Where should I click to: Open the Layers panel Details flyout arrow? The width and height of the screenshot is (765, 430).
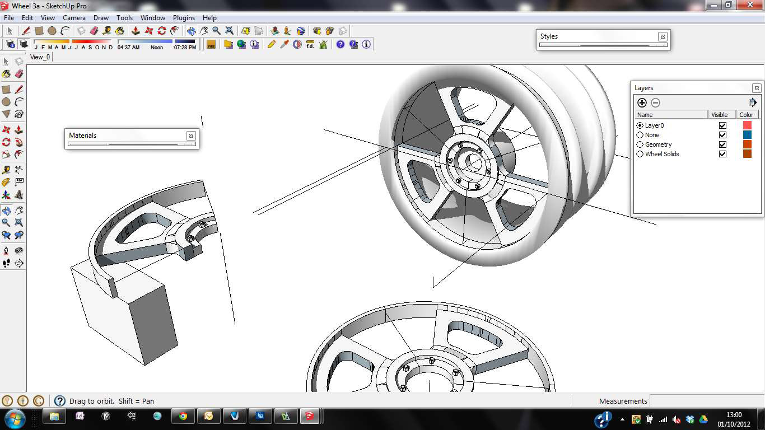753,102
